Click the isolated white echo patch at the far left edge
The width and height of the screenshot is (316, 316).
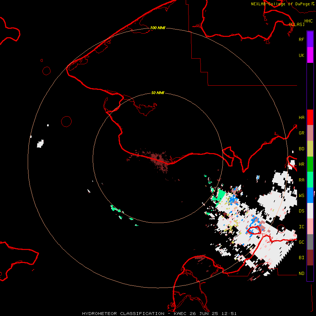pos(40,144)
